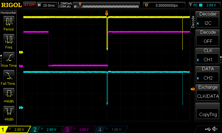Screen dimensions: 222x133
Task: Choose the Fall Time measurement icon
Action: pos(9,76)
